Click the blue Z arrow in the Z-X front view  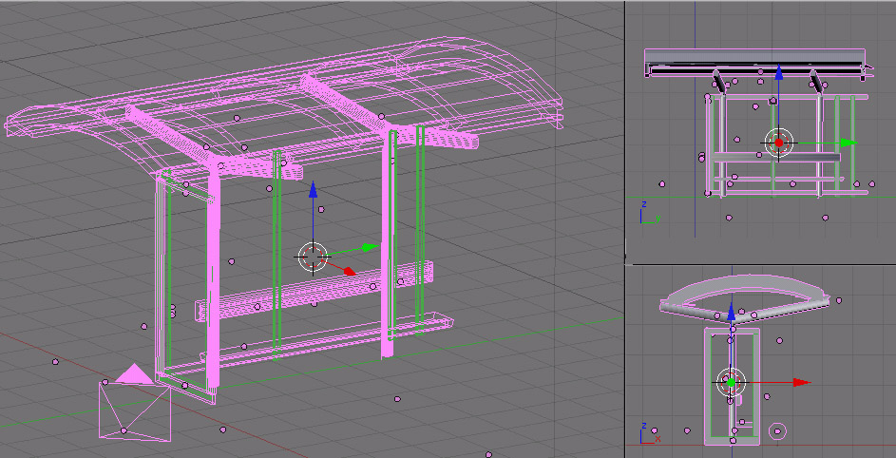731,313
